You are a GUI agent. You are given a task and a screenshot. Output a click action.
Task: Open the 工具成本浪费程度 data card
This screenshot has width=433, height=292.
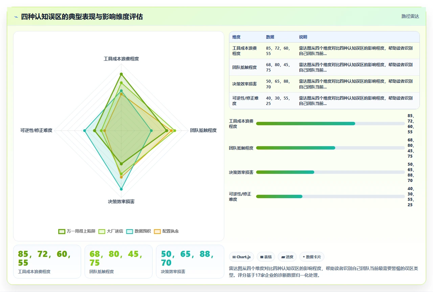[x=47, y=262]
